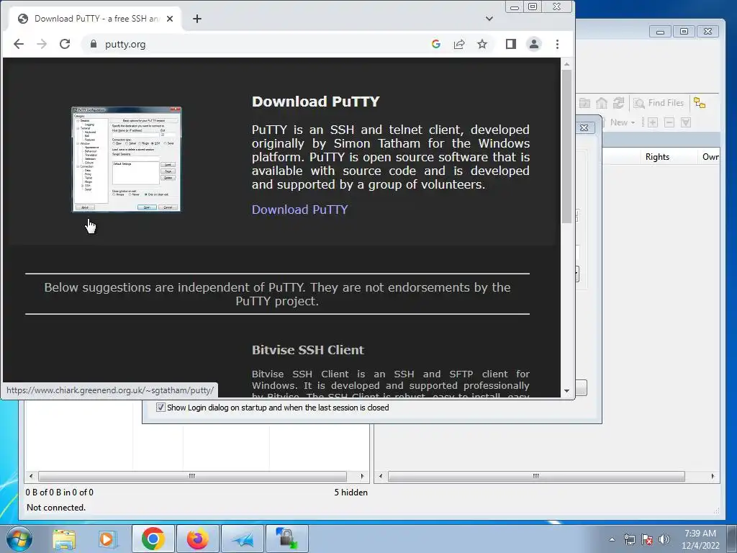
Task: Click the left panel horizontal scrollbar thumb
Action: pos(193,476)
